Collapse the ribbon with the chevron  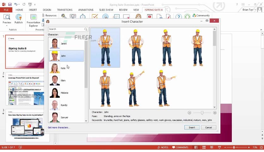[261, 30]
